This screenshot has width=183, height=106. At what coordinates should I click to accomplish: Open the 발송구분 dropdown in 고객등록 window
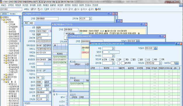click(x=43, y=78)
